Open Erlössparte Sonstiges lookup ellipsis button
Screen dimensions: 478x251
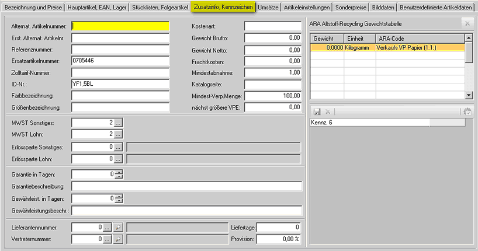[117, 147]
